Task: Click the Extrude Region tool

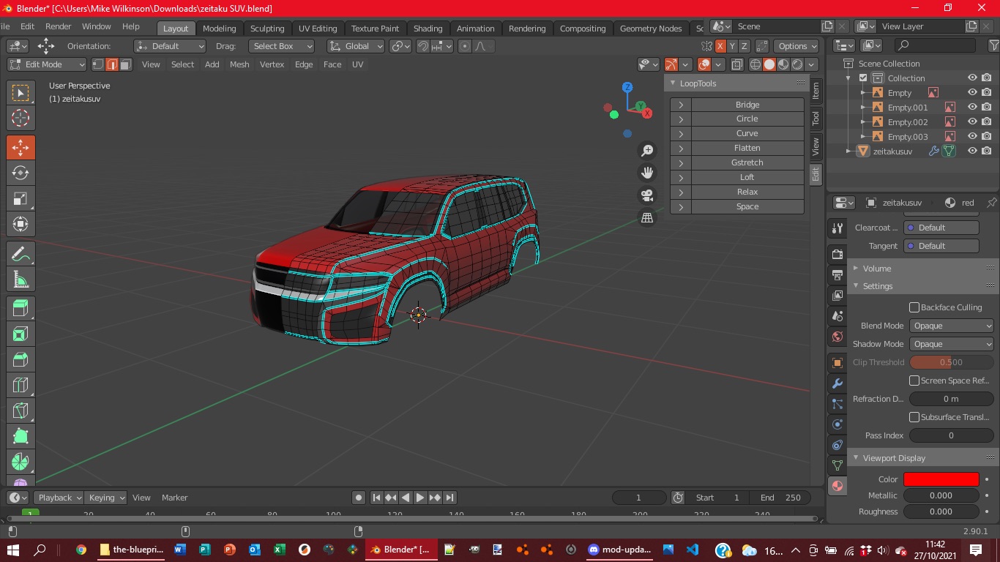Action: coord(20,309)
